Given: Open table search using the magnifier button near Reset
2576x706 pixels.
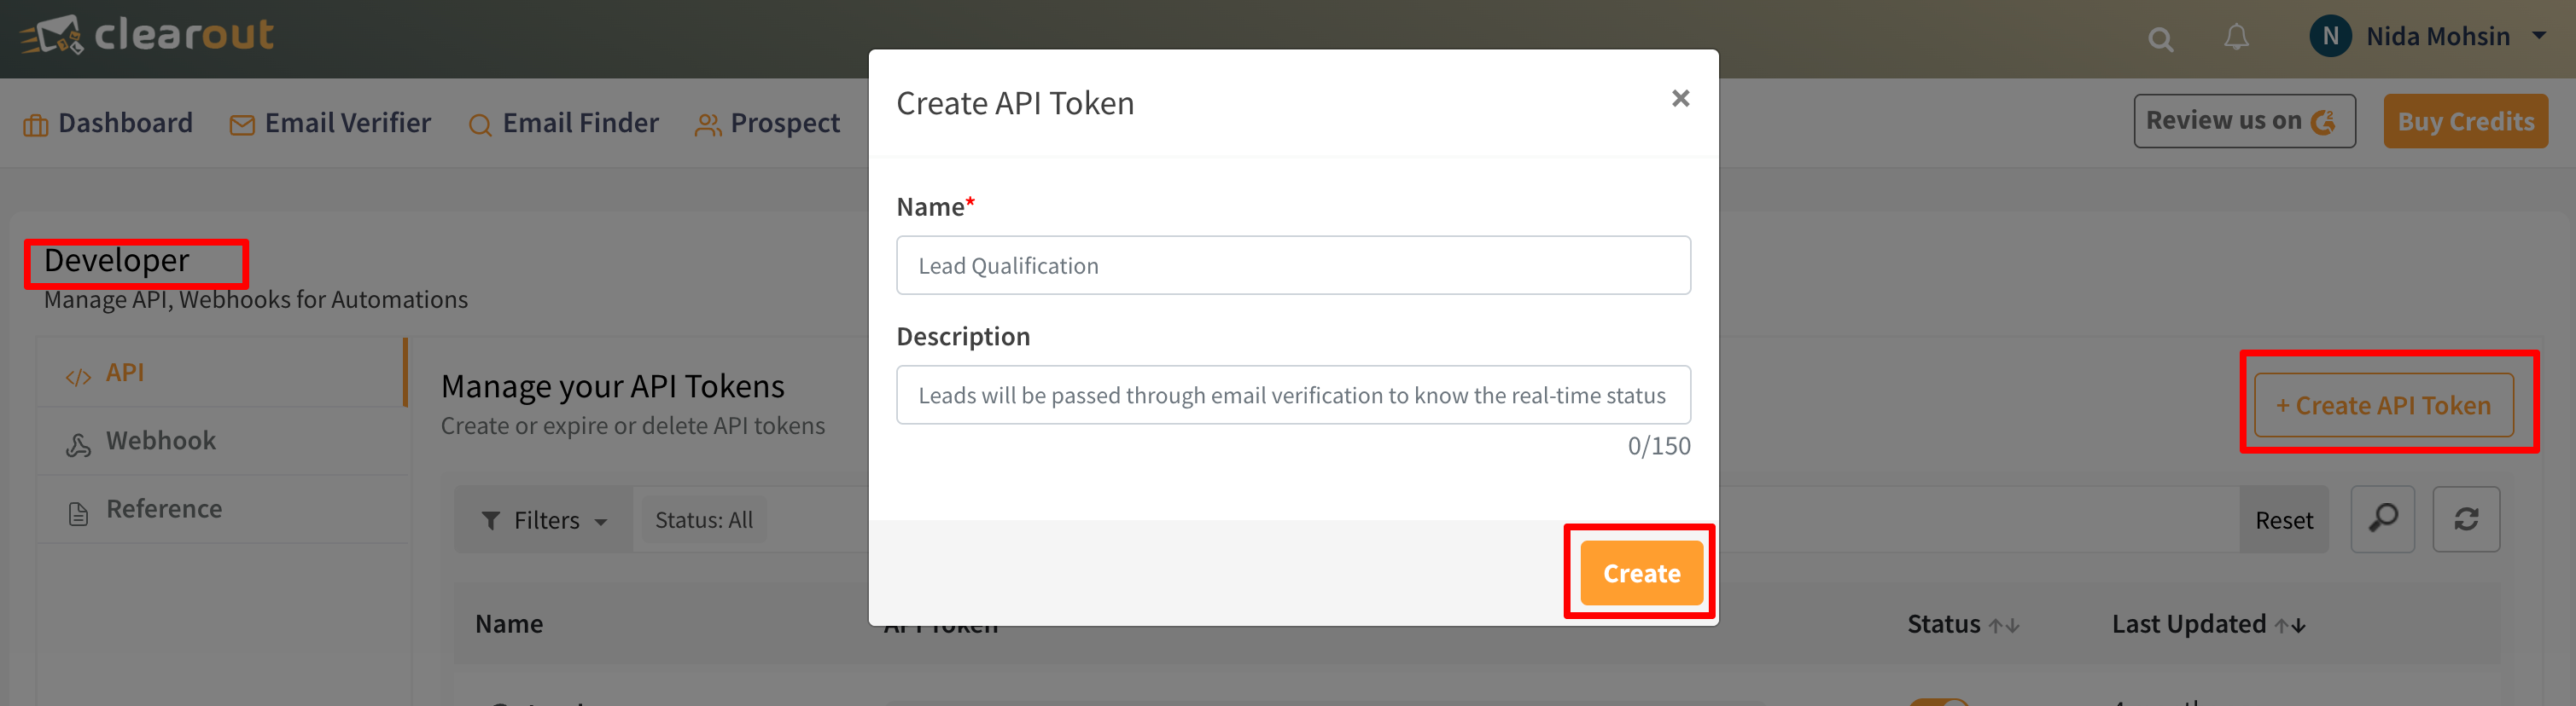Looking at the screenshot, I should [x=2384, y=519].
